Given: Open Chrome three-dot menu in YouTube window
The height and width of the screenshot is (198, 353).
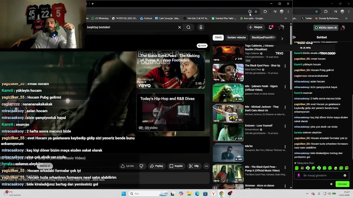Looking at the screenshot, I should (288, 12).
